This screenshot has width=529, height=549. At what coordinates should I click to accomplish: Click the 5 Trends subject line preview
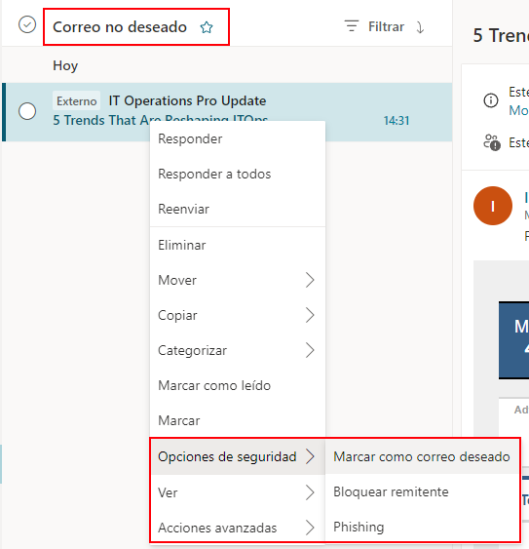pyautogui.click(x=160, y=119)
